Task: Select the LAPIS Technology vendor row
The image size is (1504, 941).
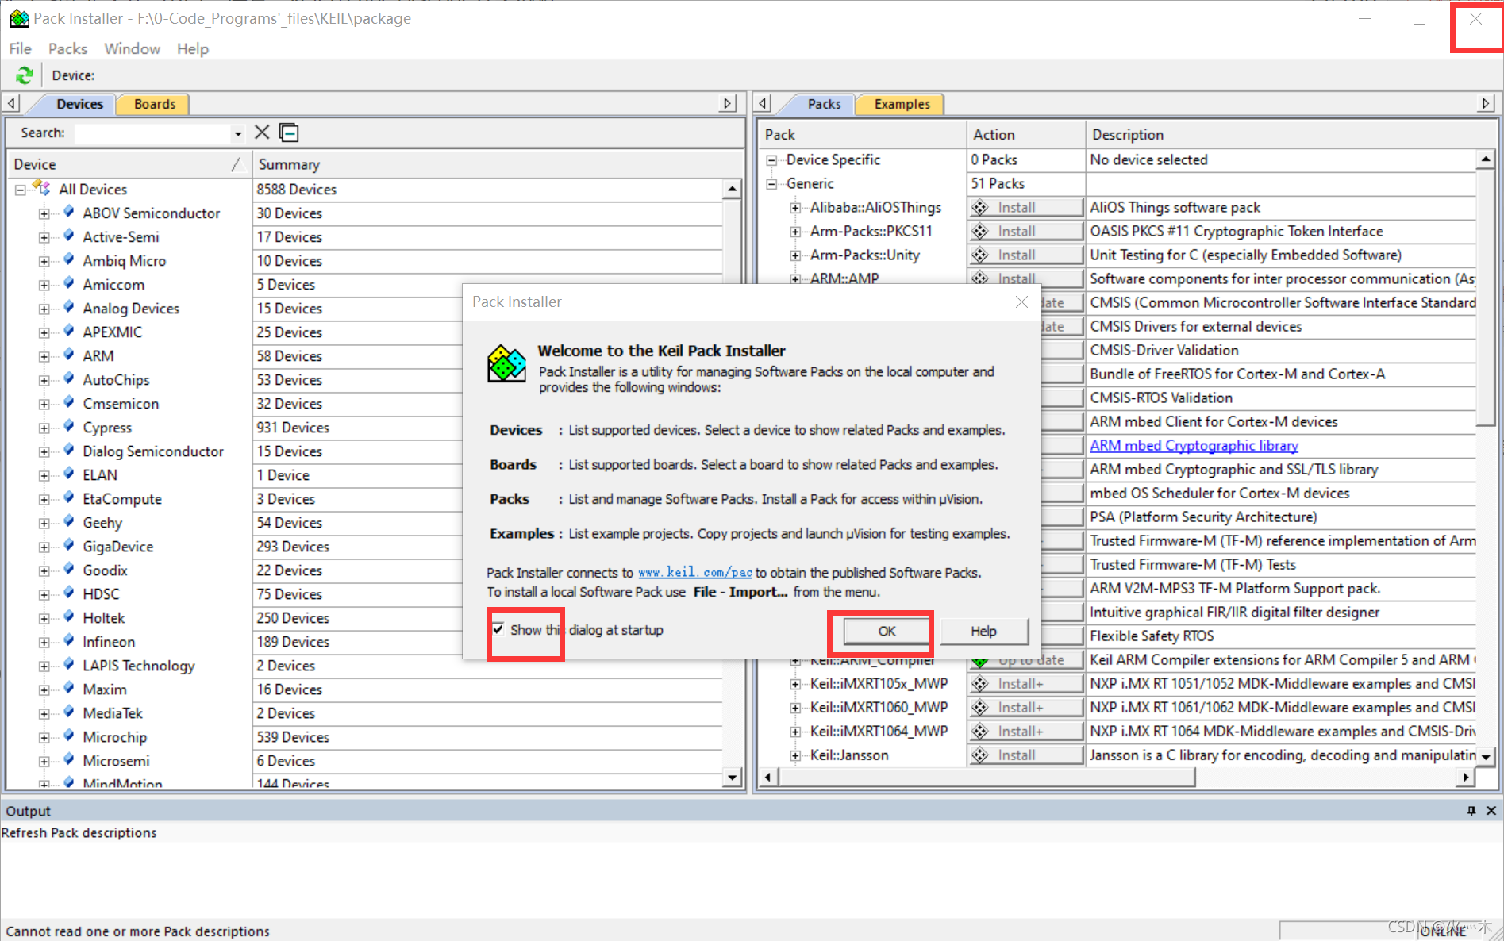Action: tap(139, 665)
